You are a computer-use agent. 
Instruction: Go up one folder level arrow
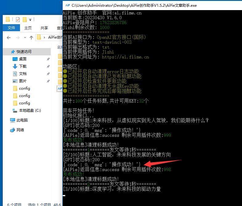click(x=31, y=38)
